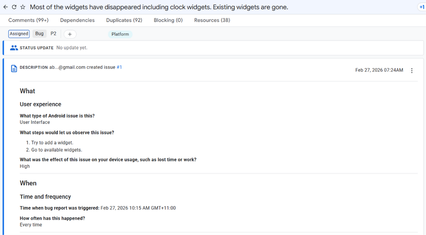
Task: Click the P2 priority label
Action: [54, 33]
